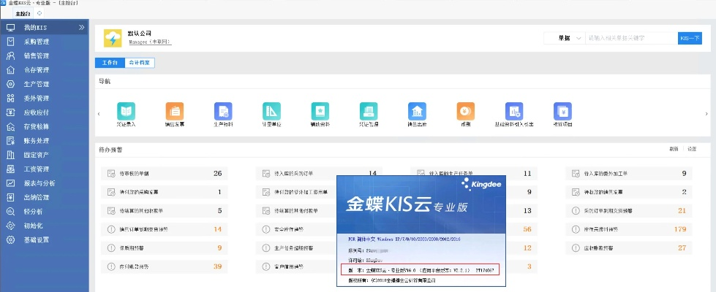Focus the keyword search input field
This screenshot has width=716, height=292.
point(629,38)
